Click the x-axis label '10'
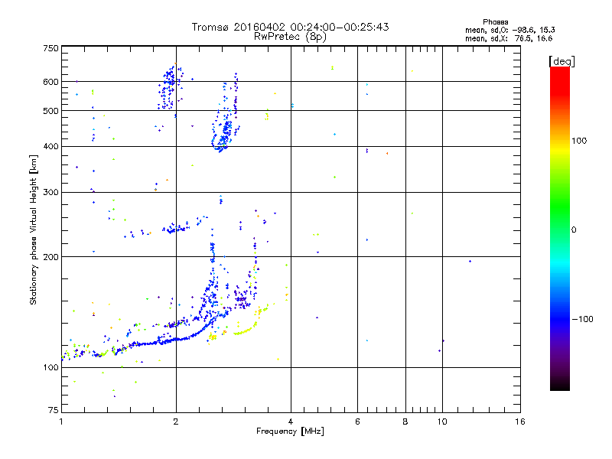 (442, 422)
